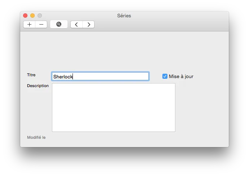Open search with the magnifier icon
Viewport: 249px width, 176px height.
pos(59,24)
